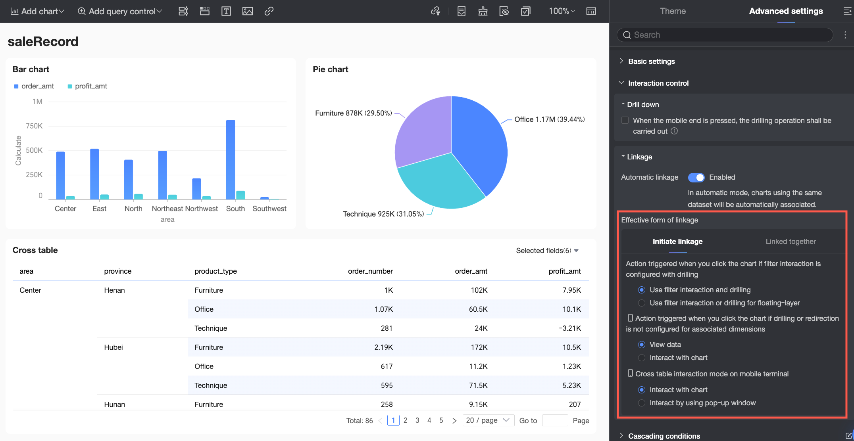Toggle the Automatic linkage switch
854x441 pixels.
coord(696,177)
